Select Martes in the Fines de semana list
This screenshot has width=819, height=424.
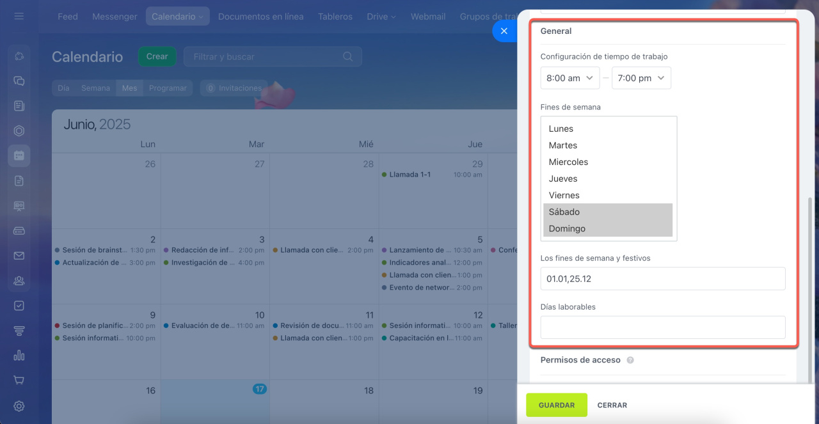(x=608, y=145)
